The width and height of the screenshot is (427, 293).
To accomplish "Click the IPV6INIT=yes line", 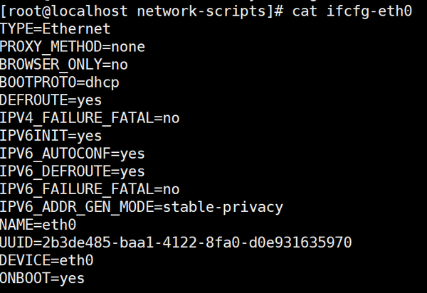I will click(51, 136).
